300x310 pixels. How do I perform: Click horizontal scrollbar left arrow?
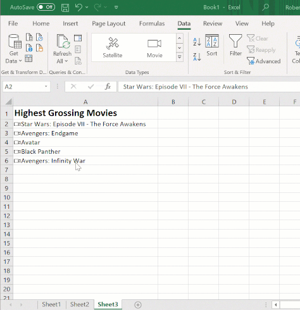(275, 305)
